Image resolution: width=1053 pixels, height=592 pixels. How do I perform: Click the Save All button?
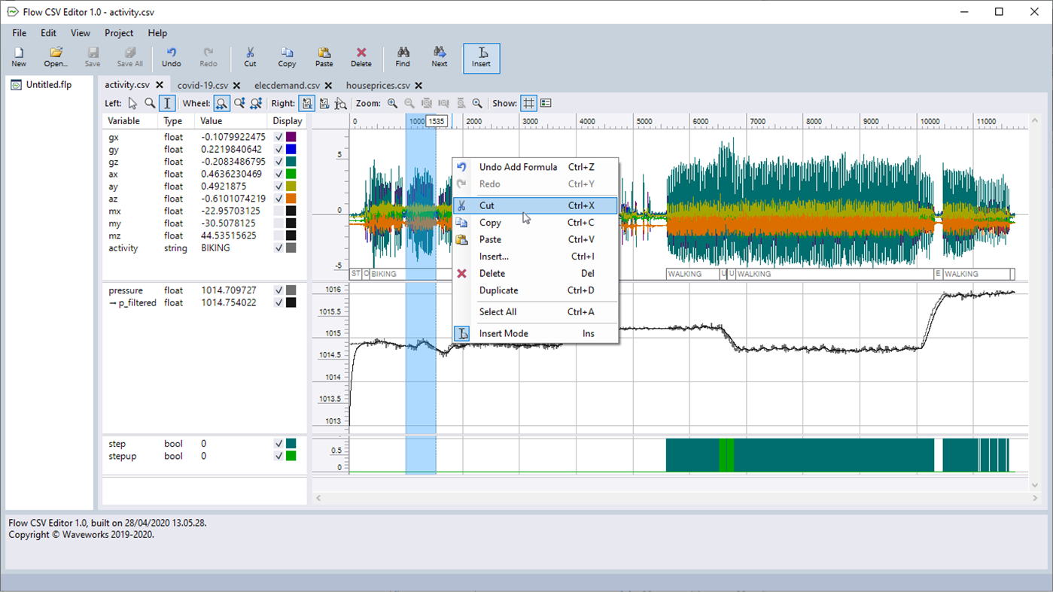click(129, 57)
